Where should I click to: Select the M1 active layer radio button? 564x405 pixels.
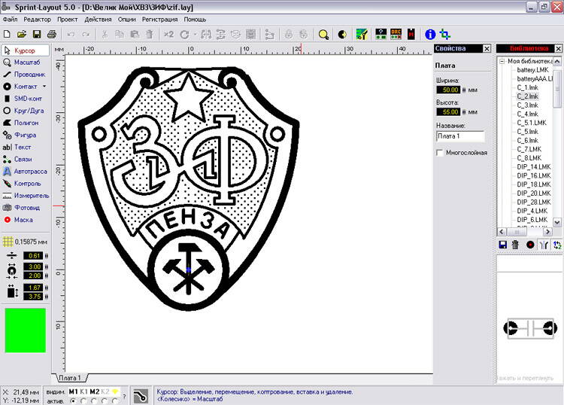coord(72,400)
